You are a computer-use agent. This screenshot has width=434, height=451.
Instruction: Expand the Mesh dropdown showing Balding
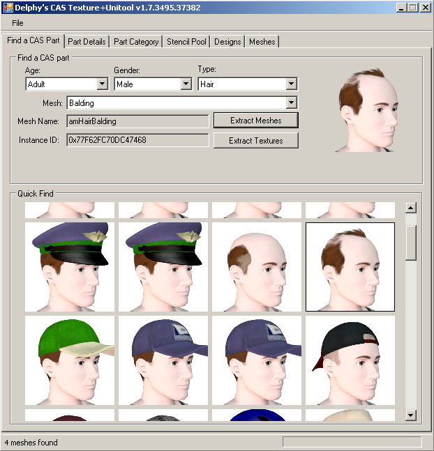tap(292, 103)
